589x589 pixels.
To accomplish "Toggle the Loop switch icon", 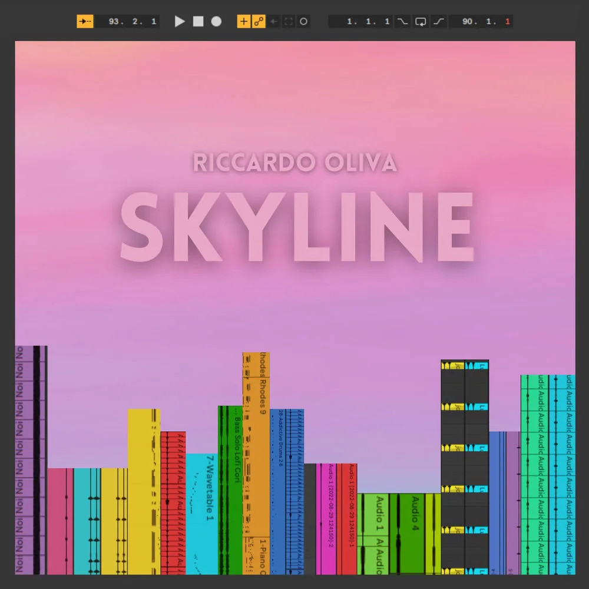I will [421, 21].
